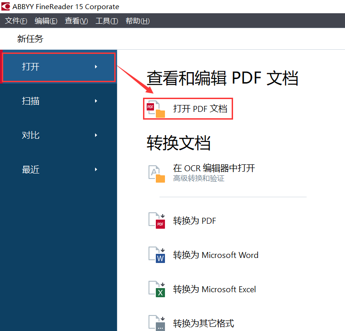Expand the arrow beside 对比
This screenshot has height=331, width=345.
96,135
